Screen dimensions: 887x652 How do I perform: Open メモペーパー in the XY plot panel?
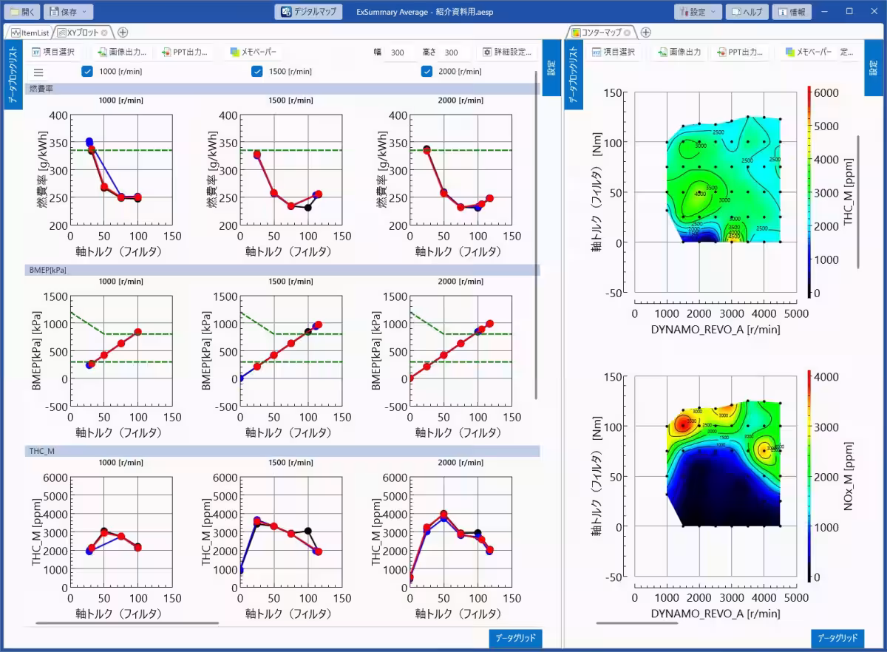(253, 52)
